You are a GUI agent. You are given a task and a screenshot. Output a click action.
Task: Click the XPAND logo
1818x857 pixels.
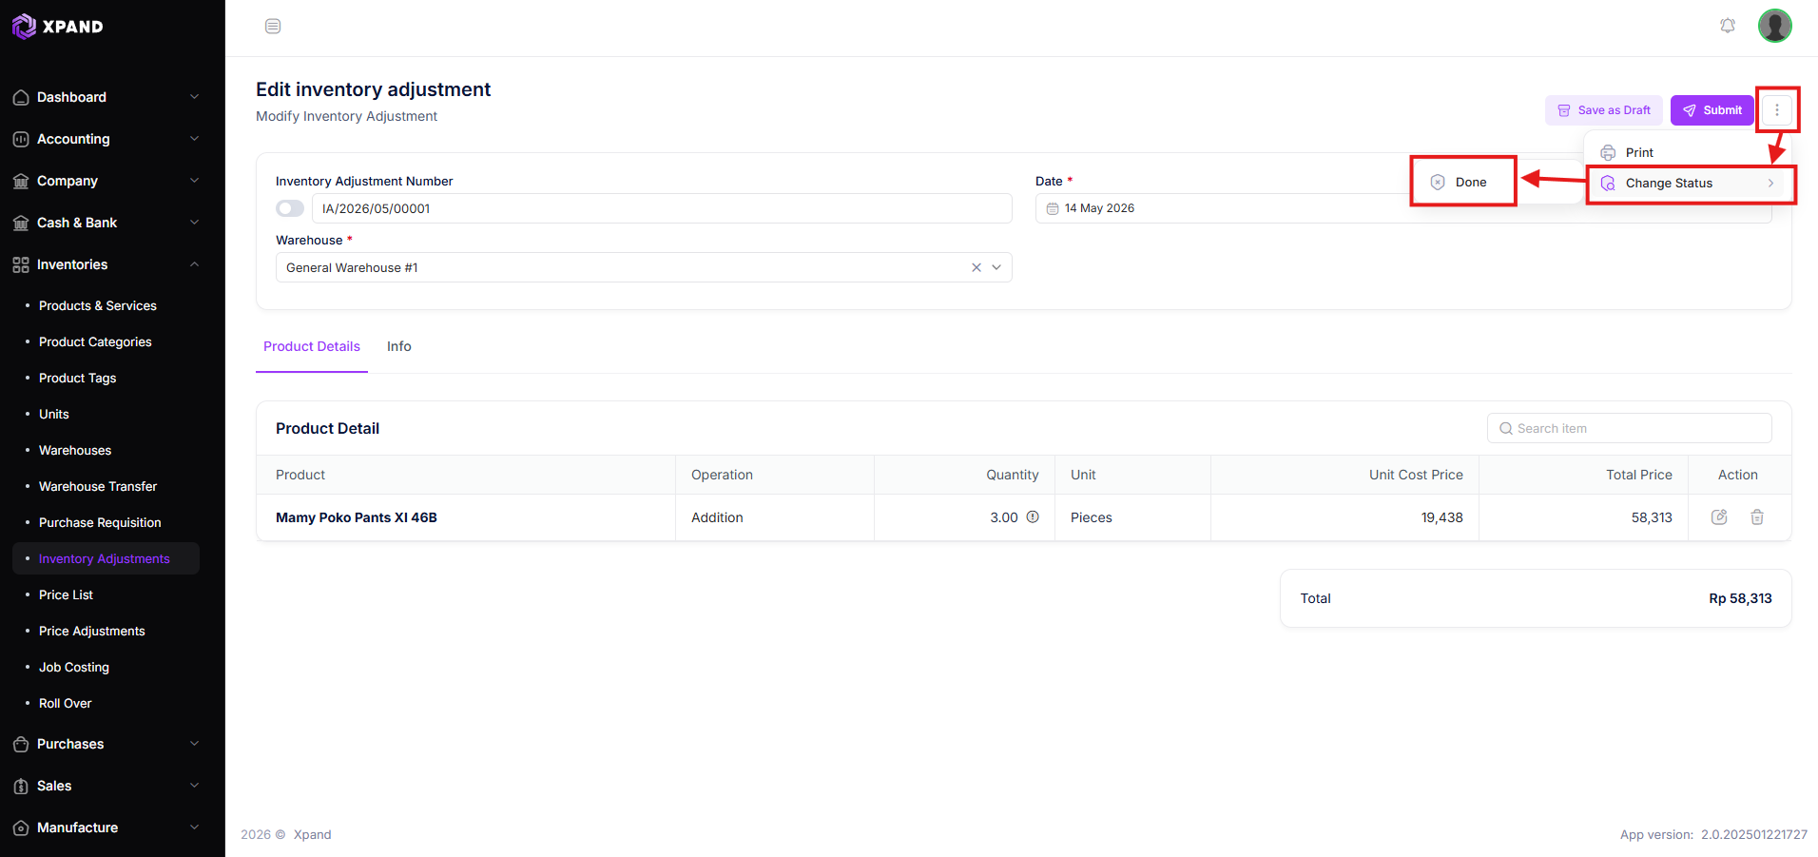58,27
